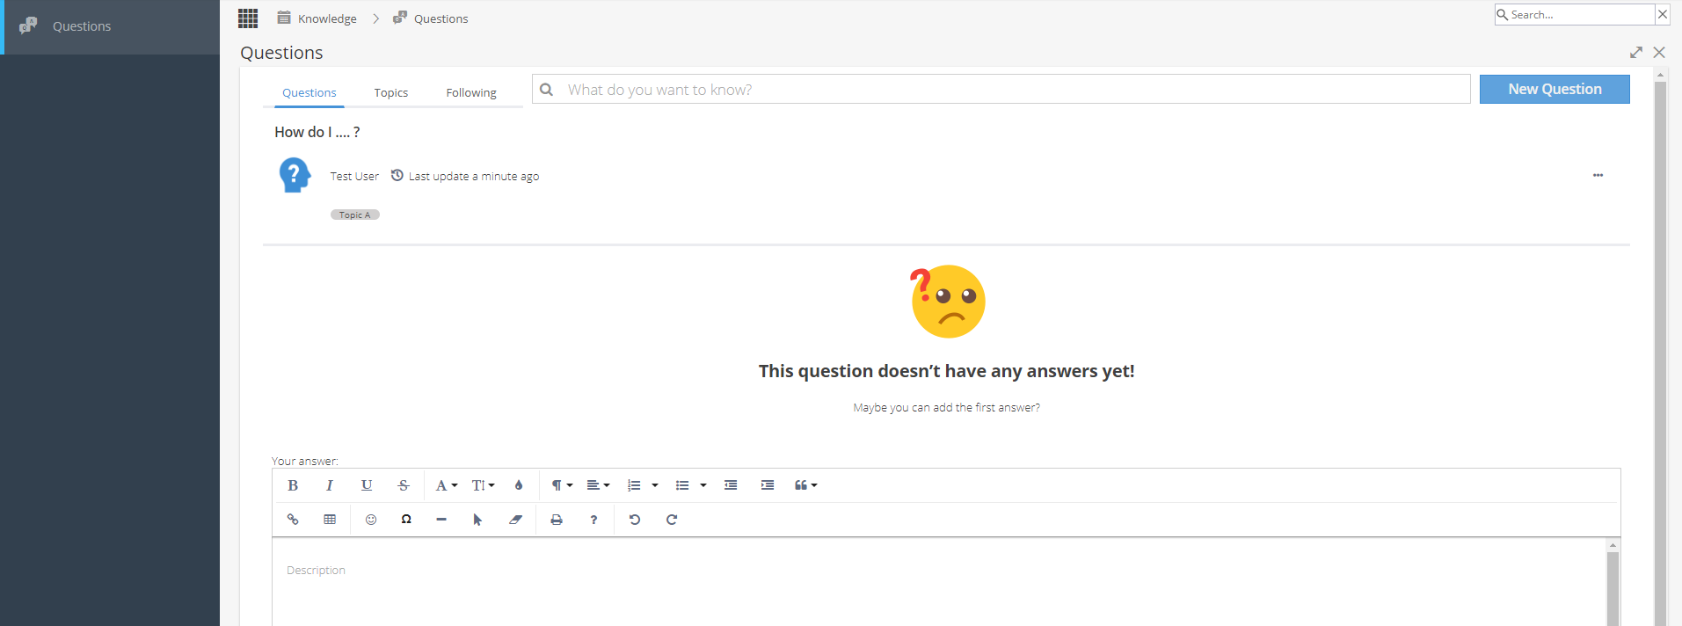Click the New Question button
1682x626 pixels.
click(x=1555, y=89)
